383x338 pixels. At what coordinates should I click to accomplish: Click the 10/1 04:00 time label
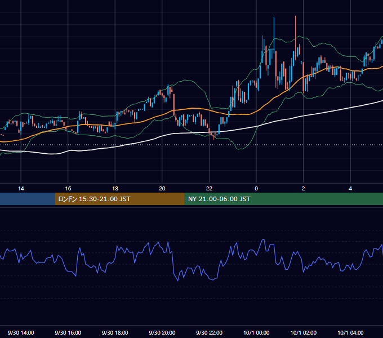[350, 332]
